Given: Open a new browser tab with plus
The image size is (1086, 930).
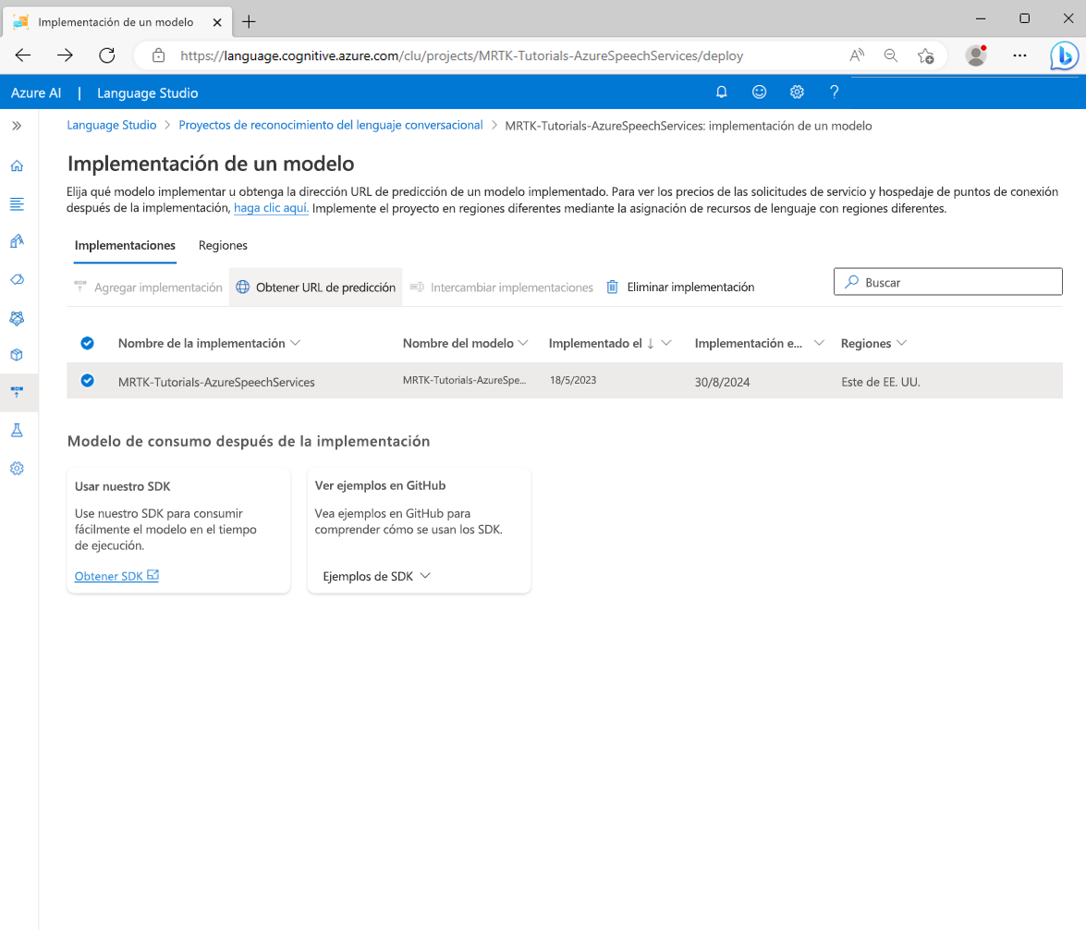Looking at the screenshot, I should [249, 22].
